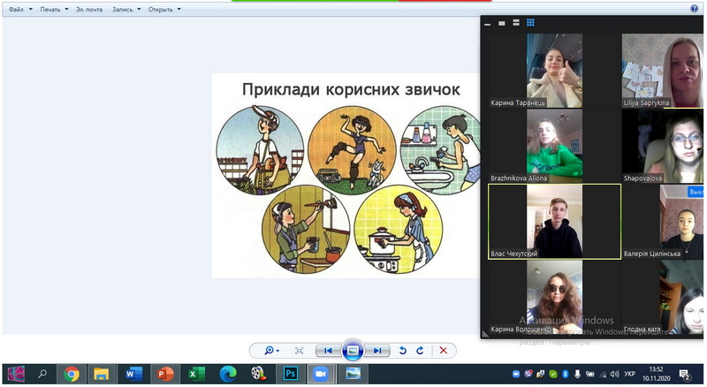Select Влас Чехутский video tile
Viewport: 707px width, 387px height.
(554, 222)
